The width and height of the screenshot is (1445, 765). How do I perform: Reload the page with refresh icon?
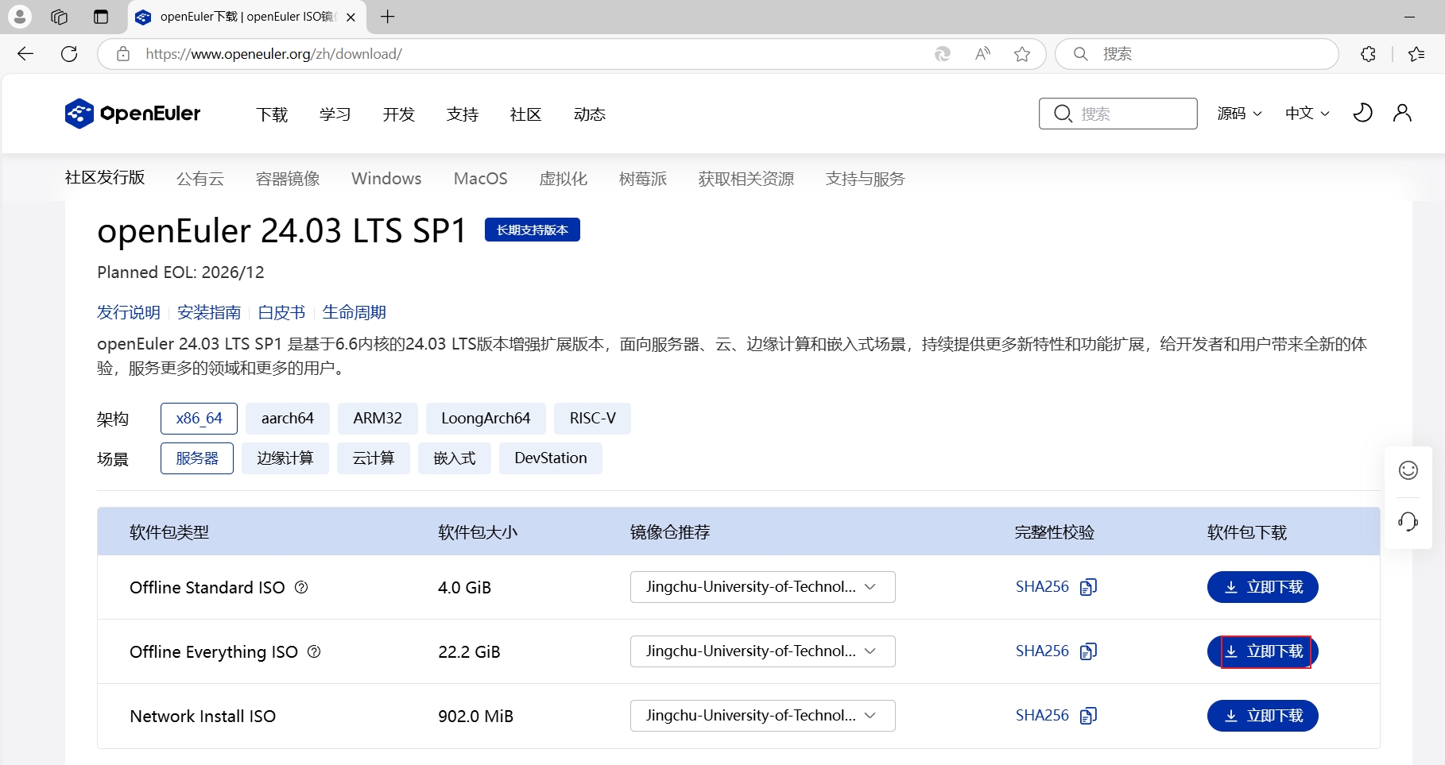click(x=69, y=54)
